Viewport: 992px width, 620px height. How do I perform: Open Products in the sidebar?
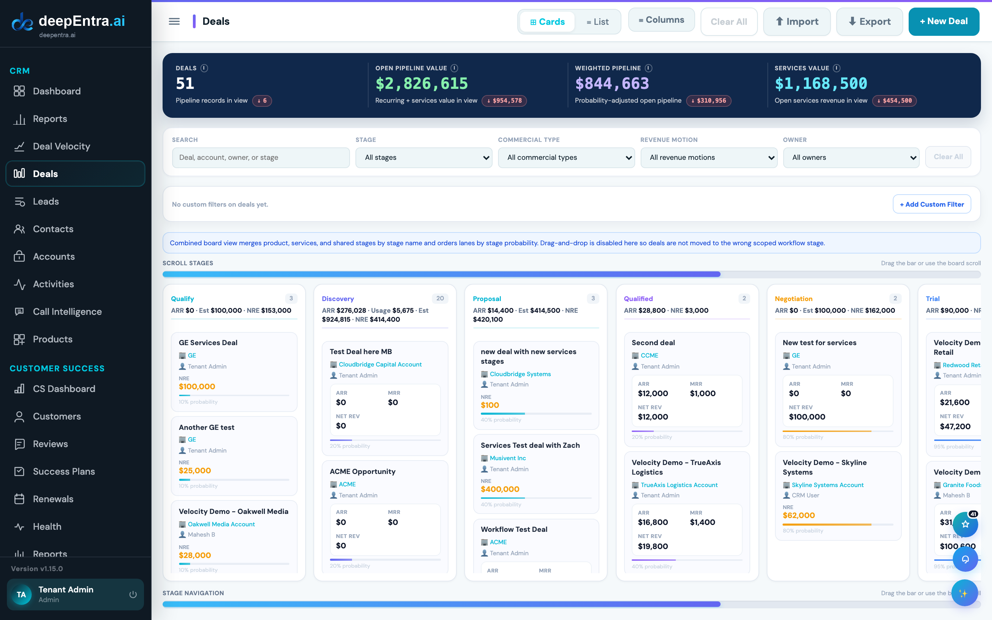click(x=75, y=339)
